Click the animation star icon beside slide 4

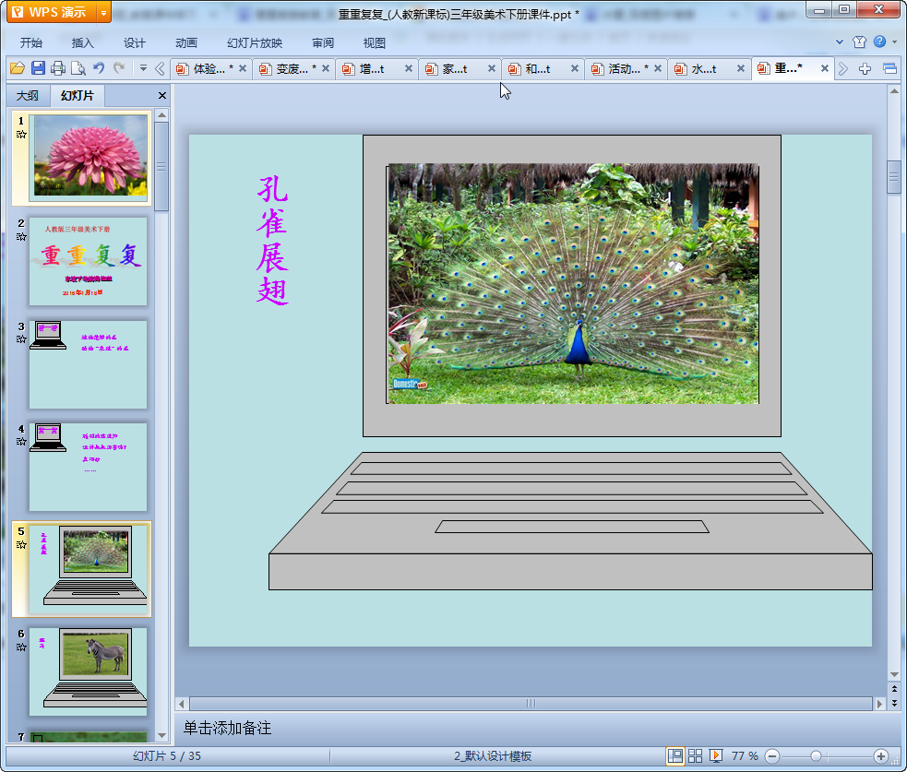[21, 441]
